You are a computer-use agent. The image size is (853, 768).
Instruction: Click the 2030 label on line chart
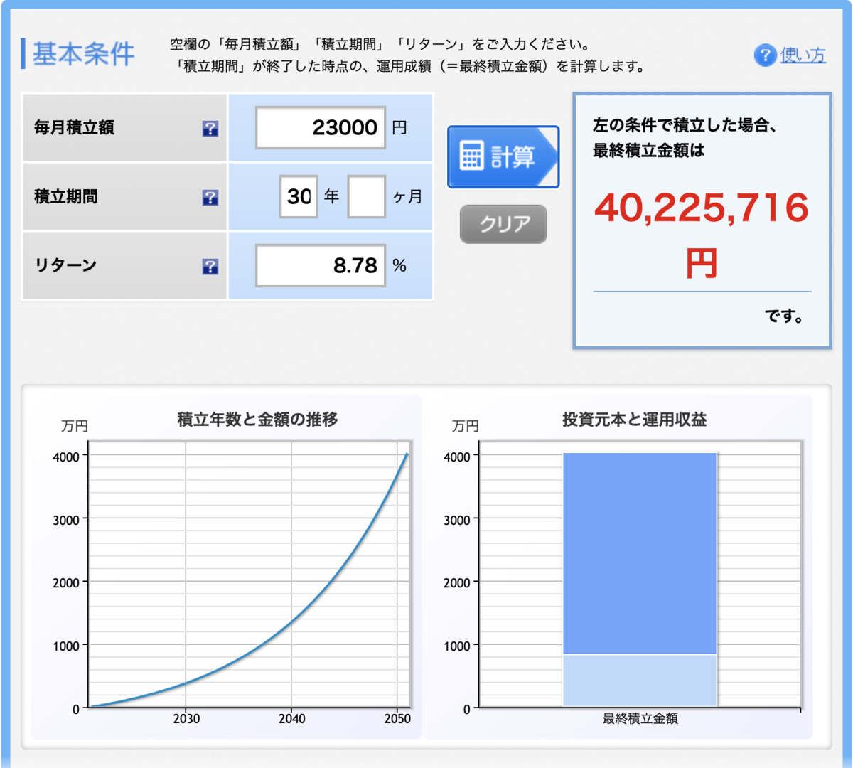tap(186, 719)
